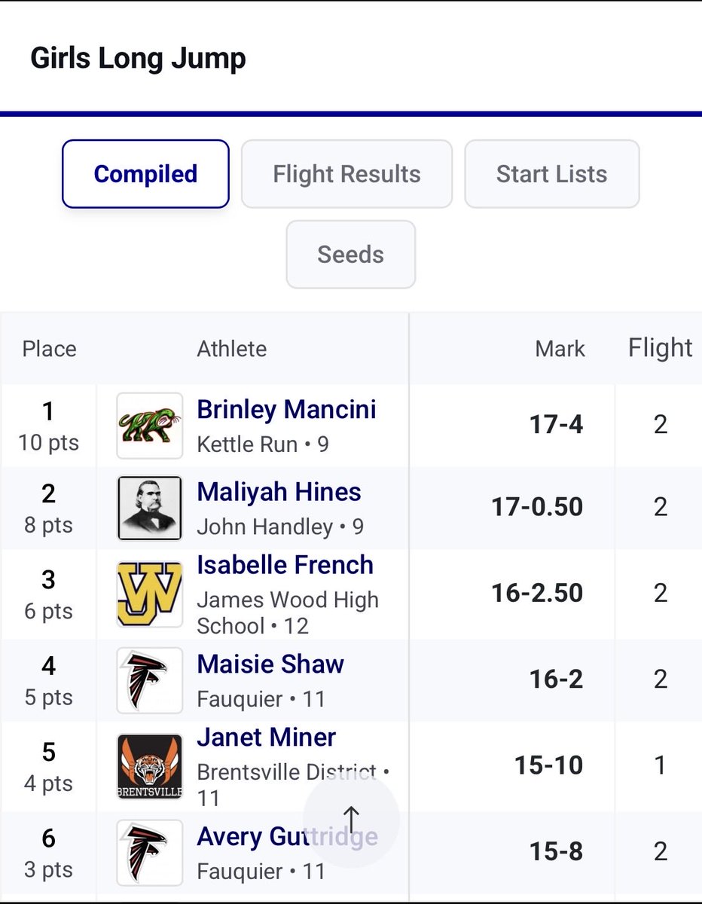This screenshot has width=702, height=904.
Task: Open the Start Lists tab
Action: tap(552, 174)
